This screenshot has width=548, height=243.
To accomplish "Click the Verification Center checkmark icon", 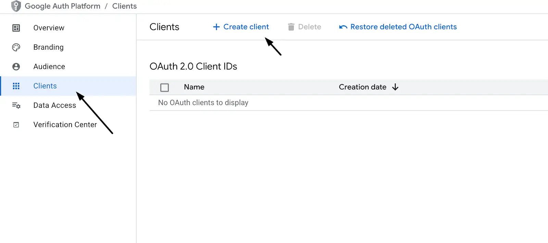I will [16, 125].
